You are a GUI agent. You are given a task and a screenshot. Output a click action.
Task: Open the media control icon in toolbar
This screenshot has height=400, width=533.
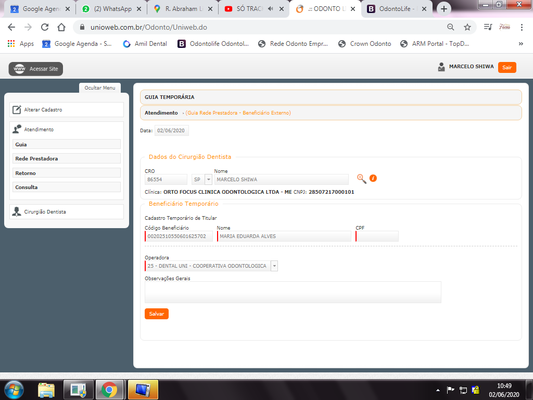pos(488,27)
